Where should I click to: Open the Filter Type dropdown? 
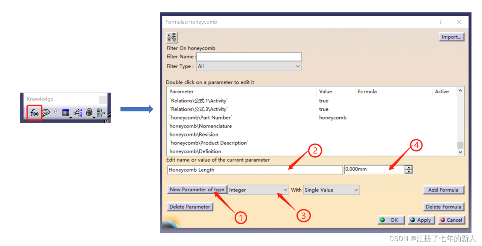pos(249,66)
